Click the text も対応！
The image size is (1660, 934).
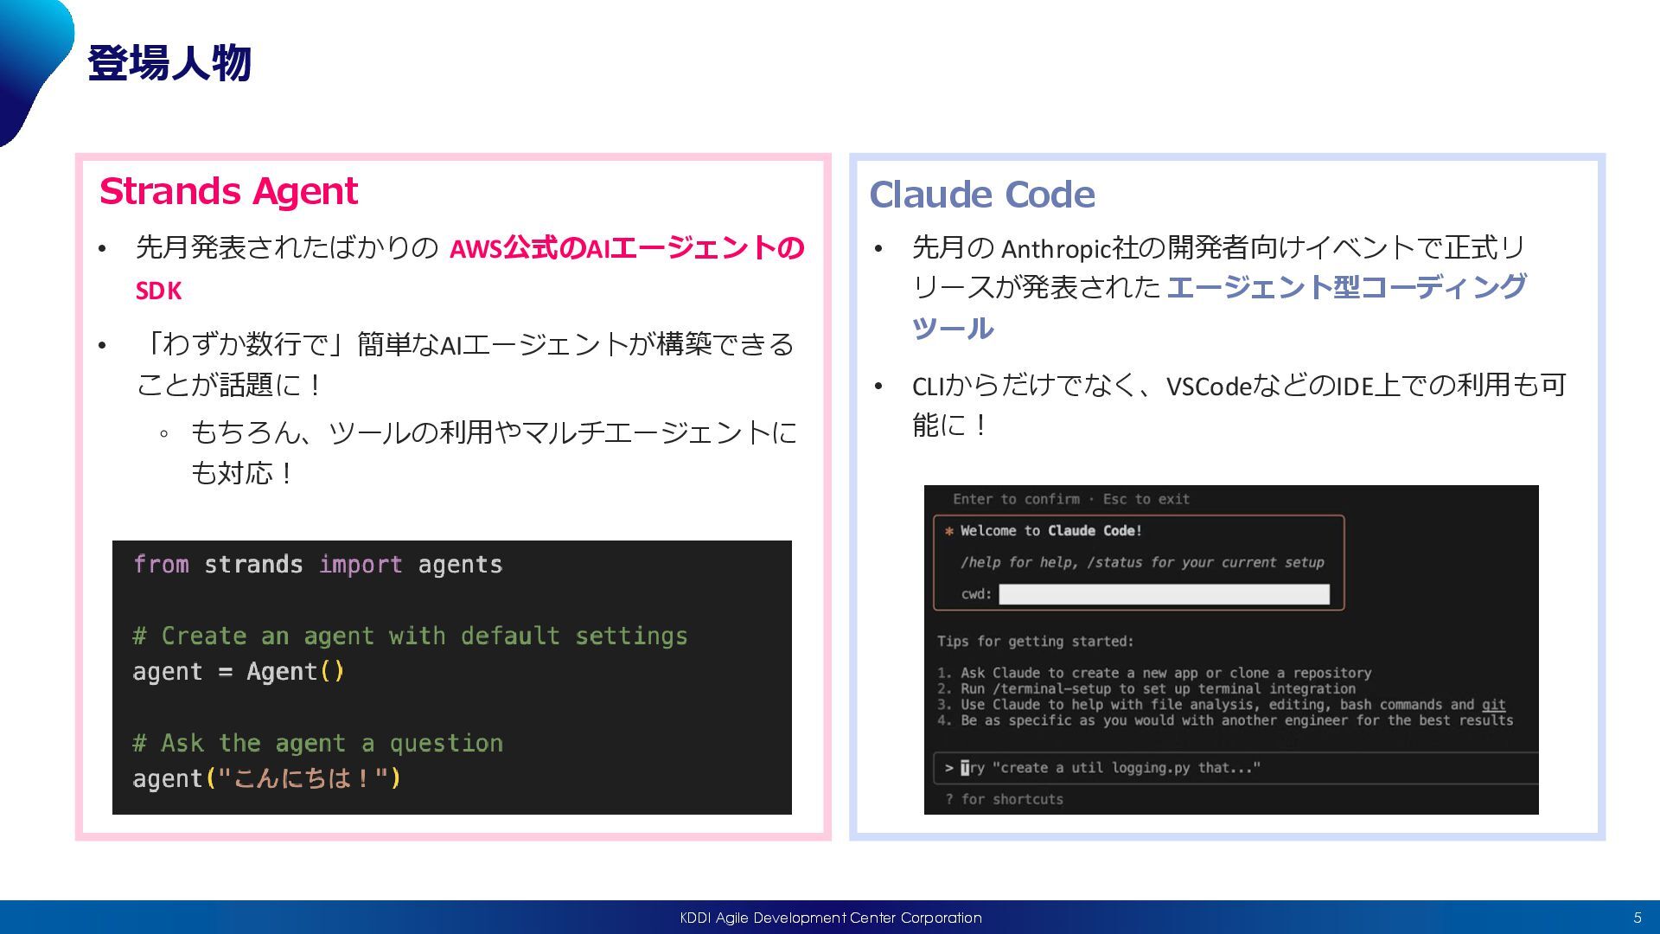pos(242,473)
